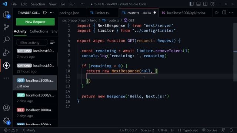Screen dimensions: 237x133
Task: Open the Search view icon
Action: (x=6, y=40)
